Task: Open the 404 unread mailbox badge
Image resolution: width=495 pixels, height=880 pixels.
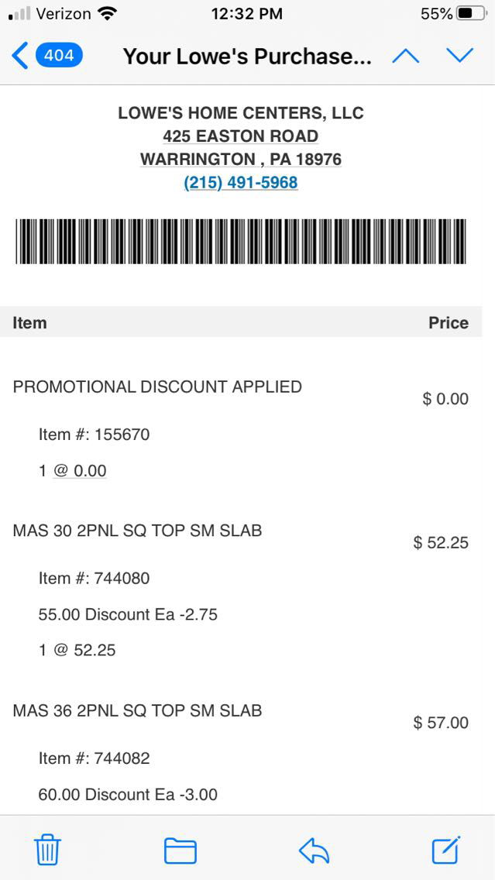Action: [x=58, y=56]
